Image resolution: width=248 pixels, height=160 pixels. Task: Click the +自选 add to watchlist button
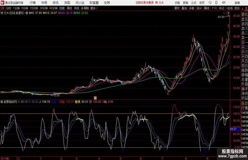(x=229, y=8)
